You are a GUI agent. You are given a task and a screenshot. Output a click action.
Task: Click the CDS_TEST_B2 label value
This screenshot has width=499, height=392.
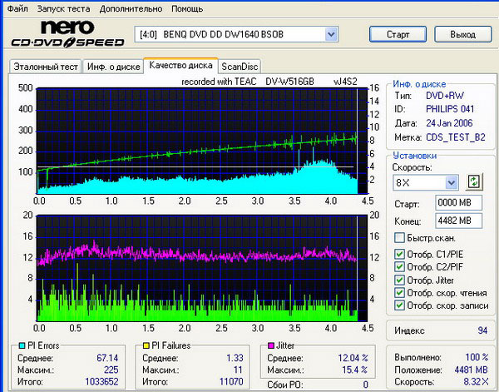pos(456,137)
